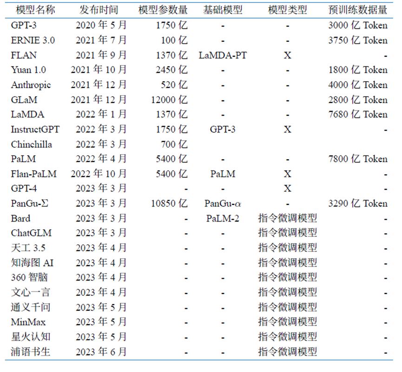The width and height of the screenshot is (402, 372).
Task: Click the 700 亿 parameter value
Action: [174, 144]
